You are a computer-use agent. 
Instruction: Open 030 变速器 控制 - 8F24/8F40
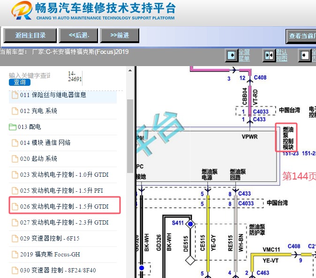pos(58,270)
